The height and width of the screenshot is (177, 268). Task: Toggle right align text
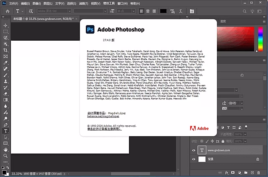coord(154,11)
